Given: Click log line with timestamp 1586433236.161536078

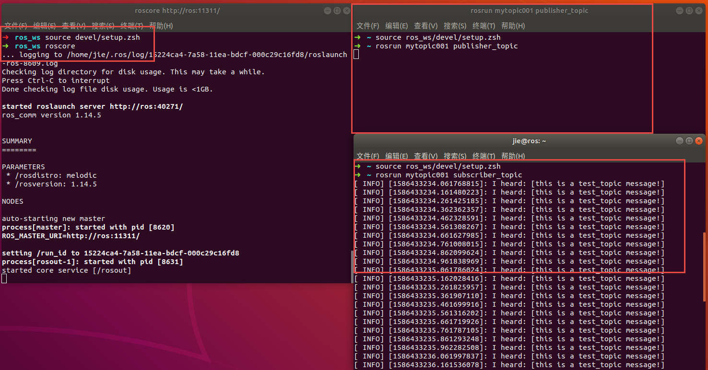Looking at the screenshot, I should (509, 365).
